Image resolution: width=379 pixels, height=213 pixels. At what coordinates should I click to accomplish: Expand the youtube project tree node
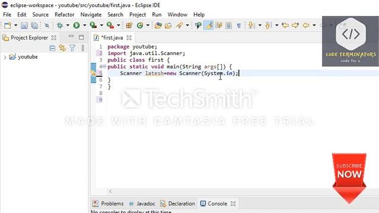(5, 57)
